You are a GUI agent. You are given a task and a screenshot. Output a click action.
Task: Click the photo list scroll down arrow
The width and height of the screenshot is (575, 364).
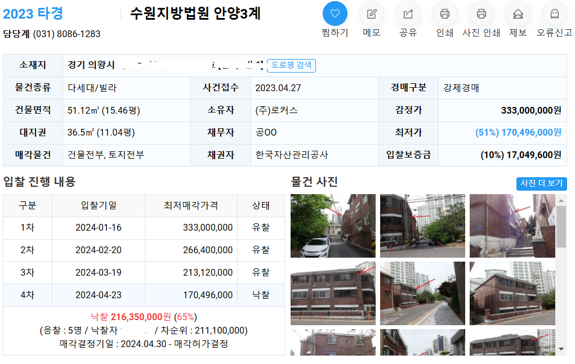point(561,349)
